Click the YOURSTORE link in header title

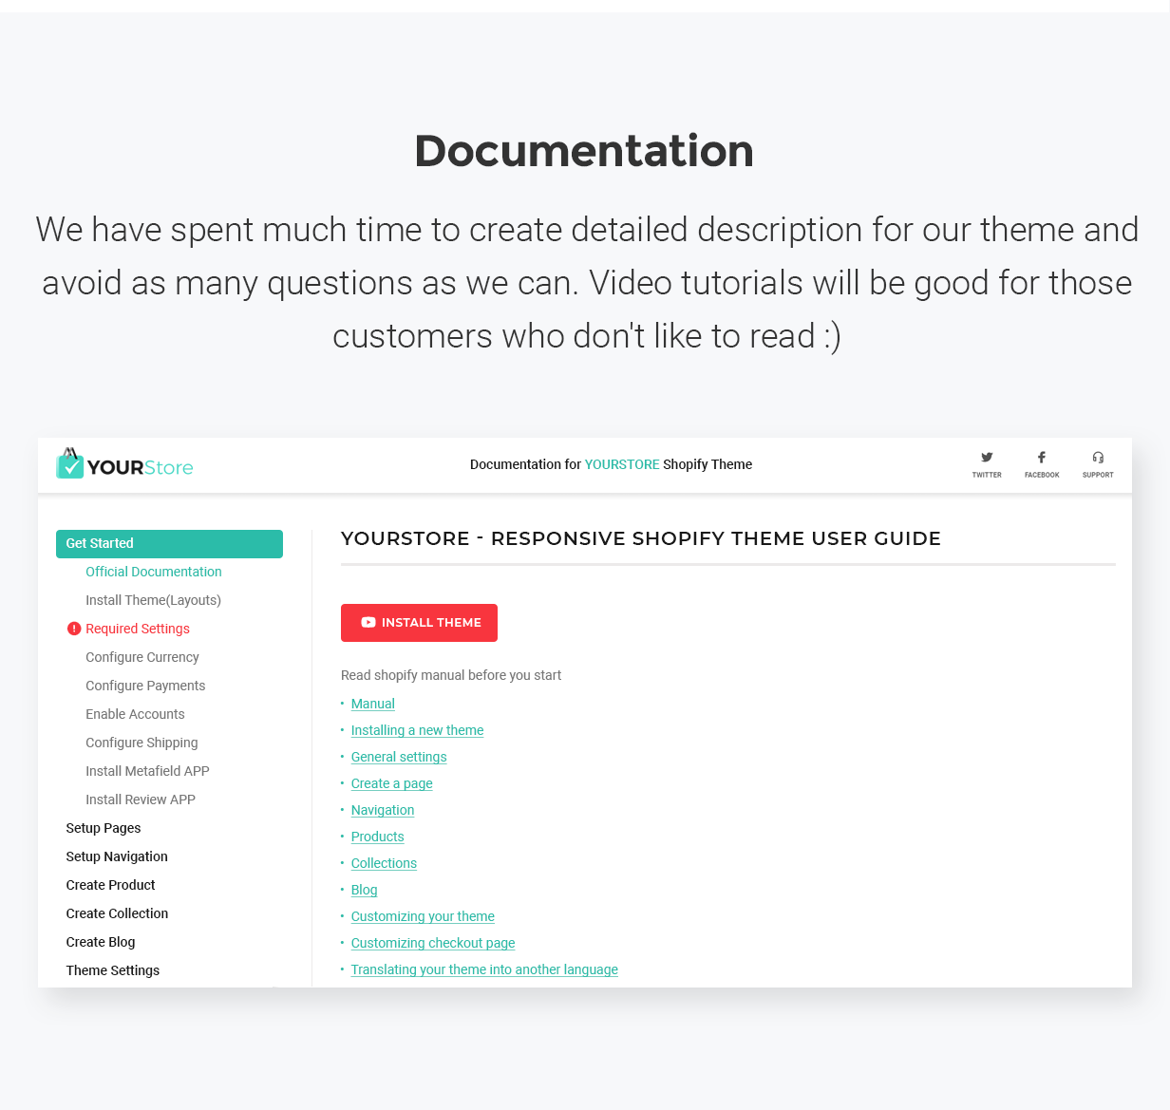coord(622,464)
